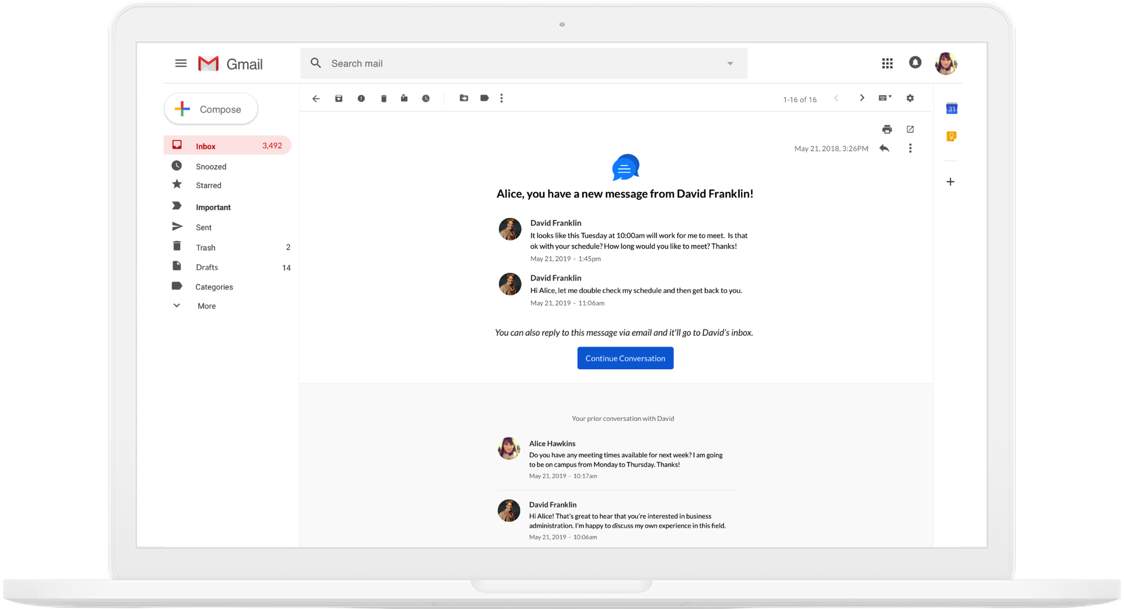Open the Google apps grid
1124x609 pixels.
[x=887, y=63]
